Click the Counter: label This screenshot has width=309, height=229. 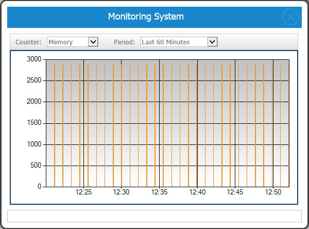coord(28,42)
